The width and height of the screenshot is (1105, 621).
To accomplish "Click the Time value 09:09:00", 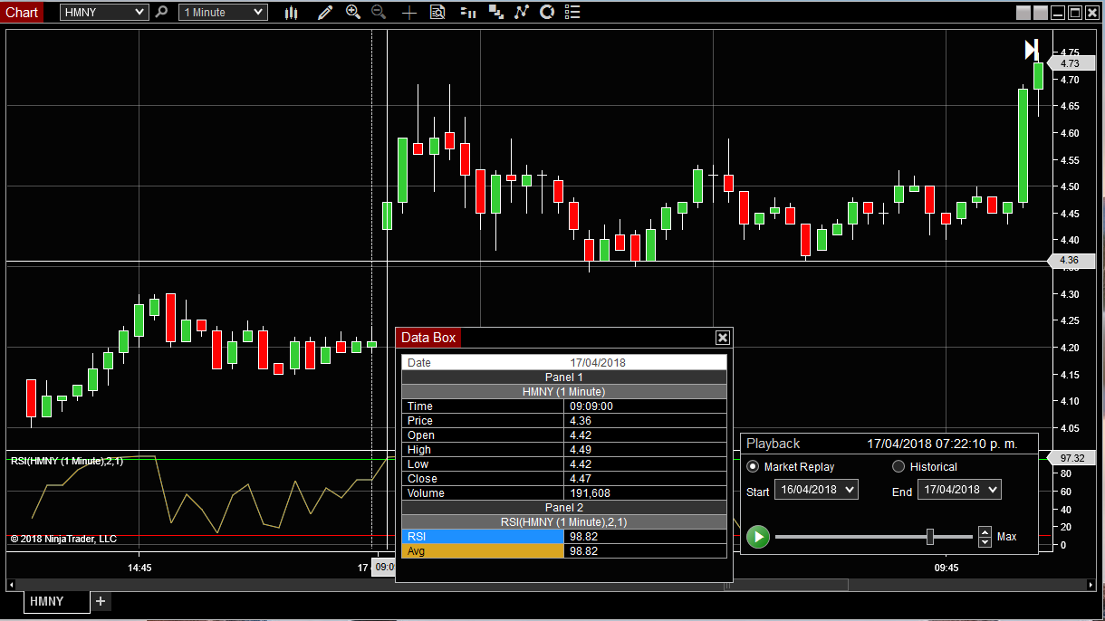I will 591,406.
